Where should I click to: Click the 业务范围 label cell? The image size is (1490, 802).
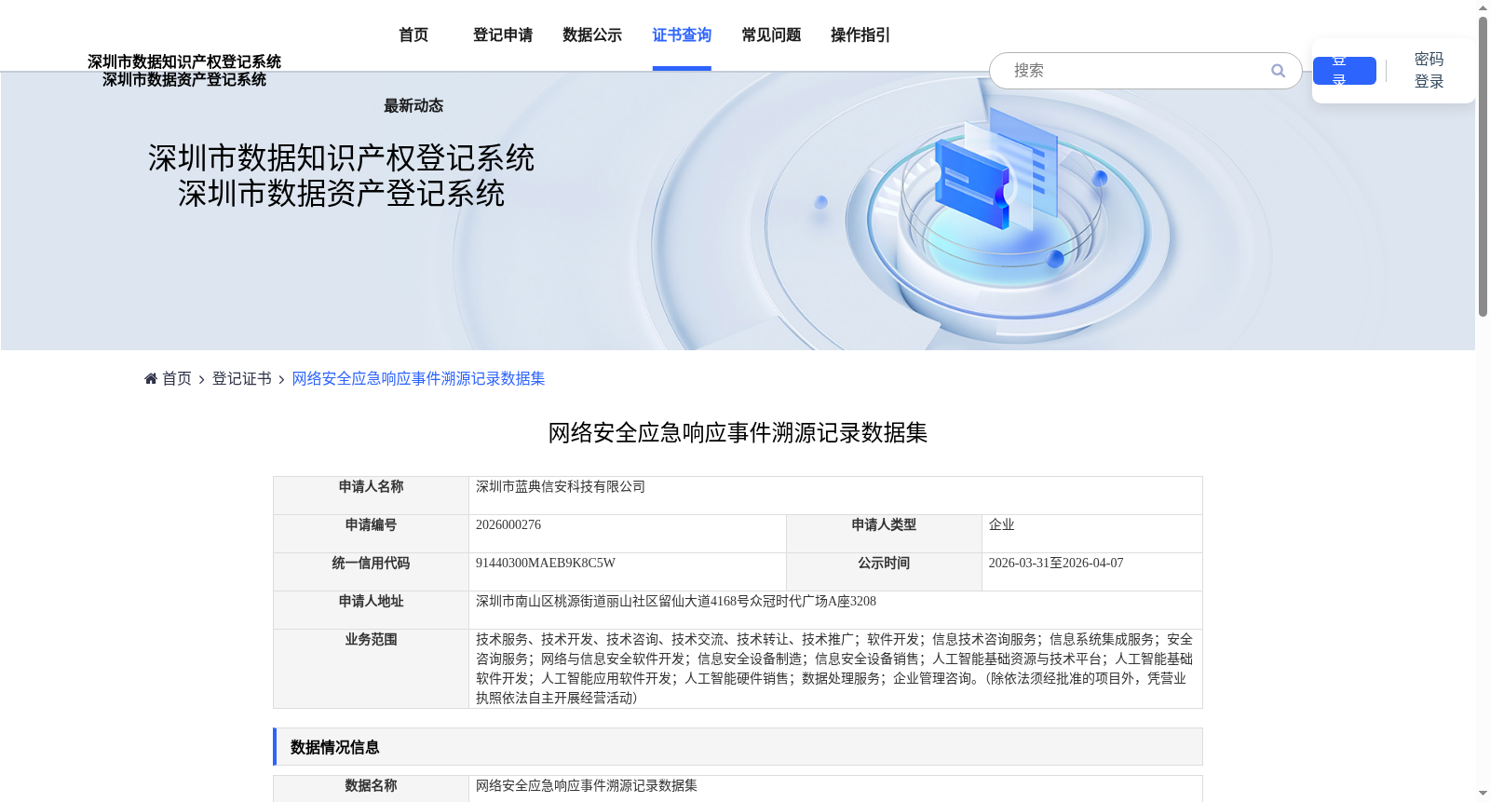point(372,669)
